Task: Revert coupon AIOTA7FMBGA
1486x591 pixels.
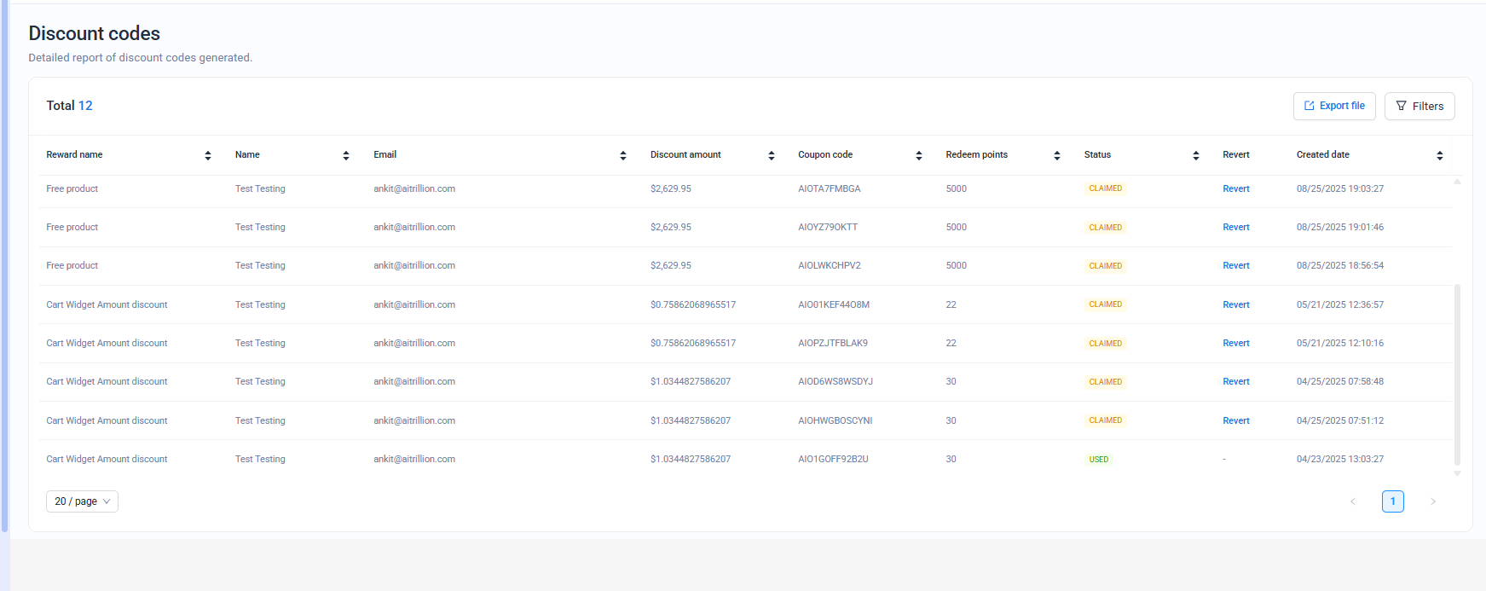Action: tap(1235, 188)
